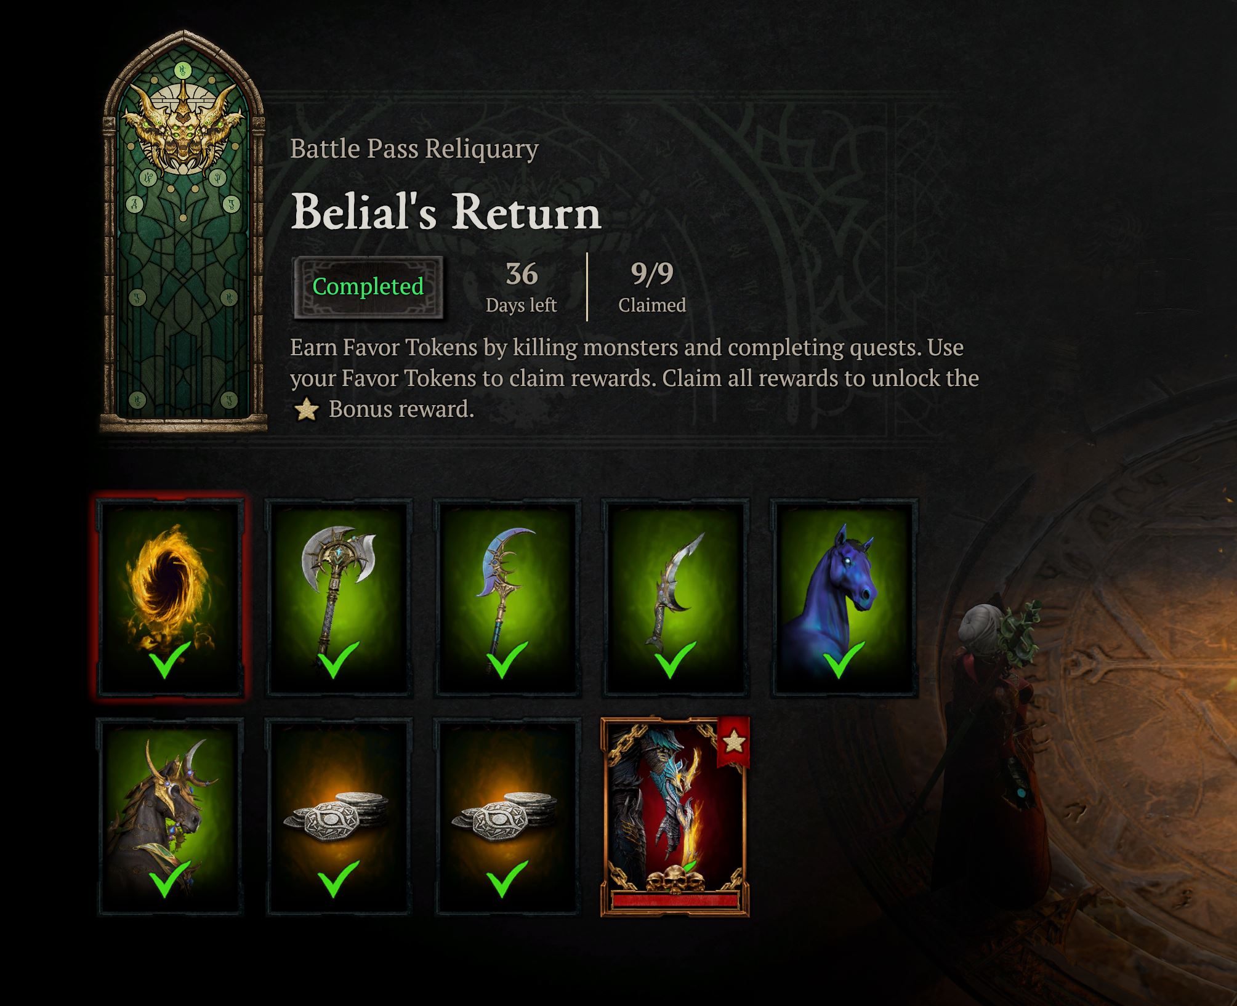
Task: Click the gold star bonus reward icon
Action: (x=306, y=409)
